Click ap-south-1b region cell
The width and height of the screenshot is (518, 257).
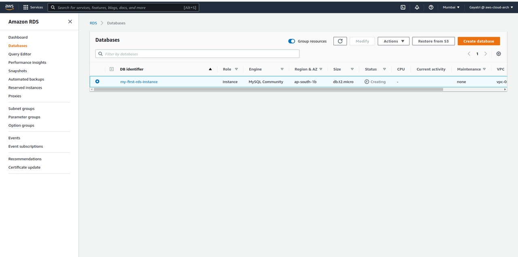305,81
